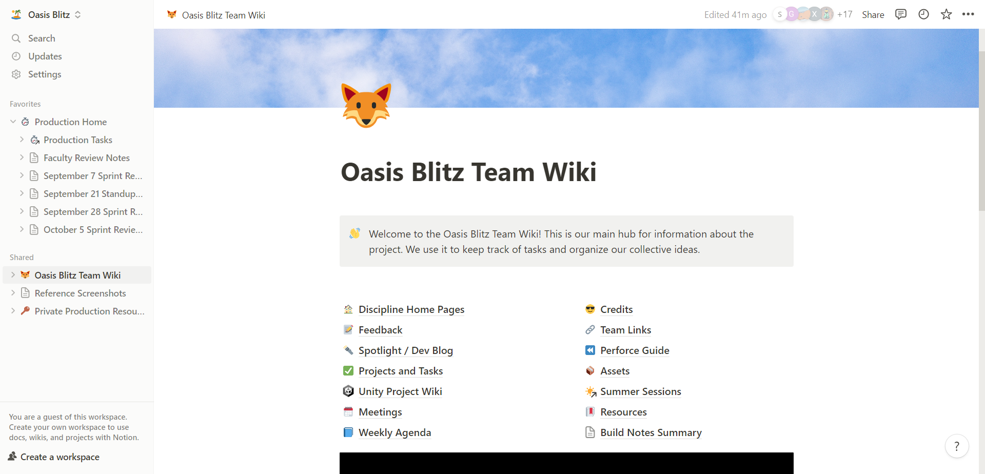The width and height of the screenshot is (985, 474).
Task: Click the rewind icon beside Perforce Guide
Action: (x=590, y=350)
